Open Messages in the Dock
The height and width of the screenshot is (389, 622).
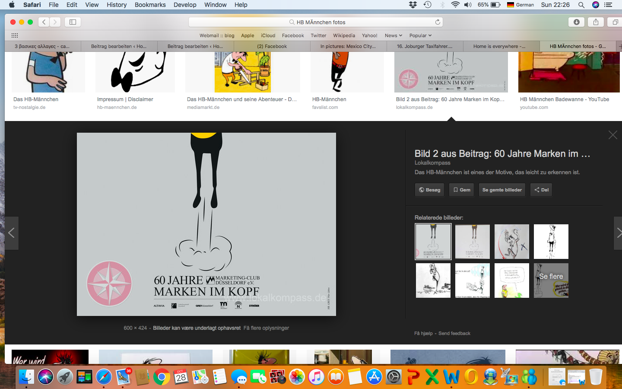(239, 377)
